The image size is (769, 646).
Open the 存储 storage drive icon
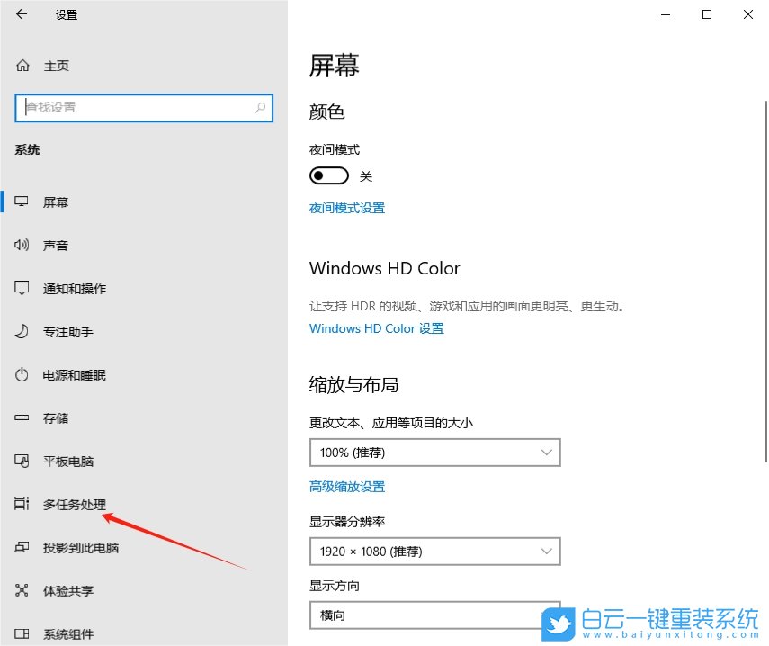click(x=22, y=417)
